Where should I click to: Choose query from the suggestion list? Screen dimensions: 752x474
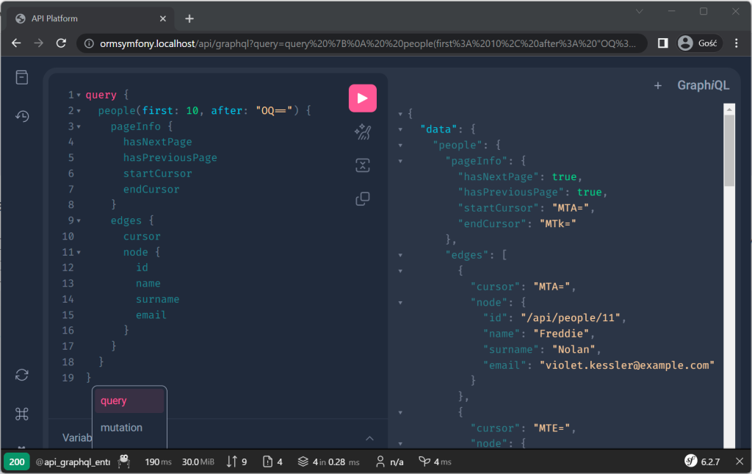point(129,401)
